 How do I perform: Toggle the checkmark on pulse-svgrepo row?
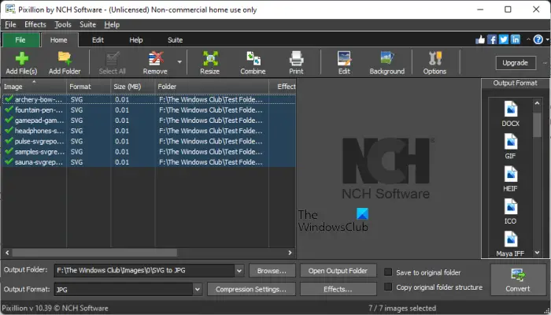point(9,141)
